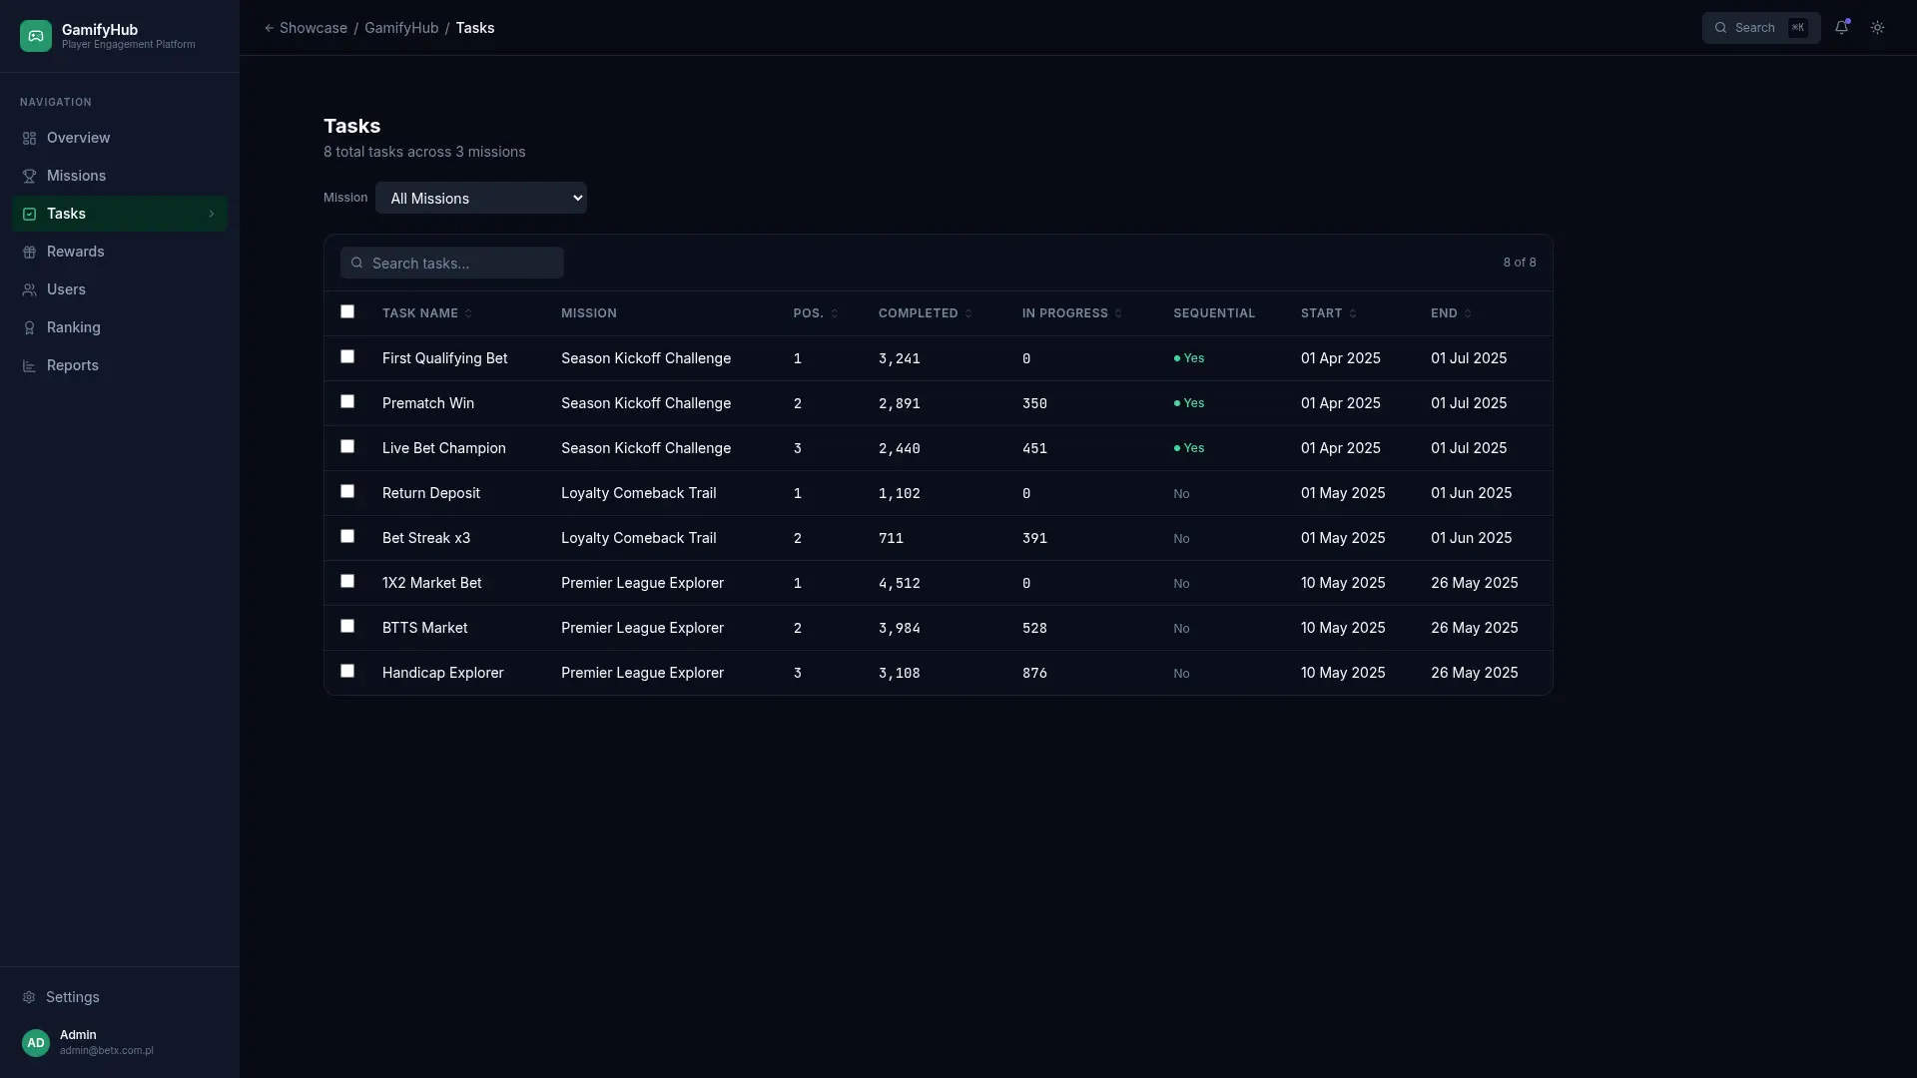Open the notifications bell

1842,28
